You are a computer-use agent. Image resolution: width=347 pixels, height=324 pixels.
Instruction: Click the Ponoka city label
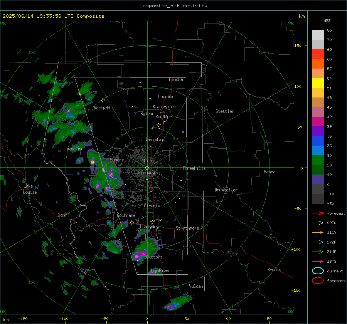[176, 79]
